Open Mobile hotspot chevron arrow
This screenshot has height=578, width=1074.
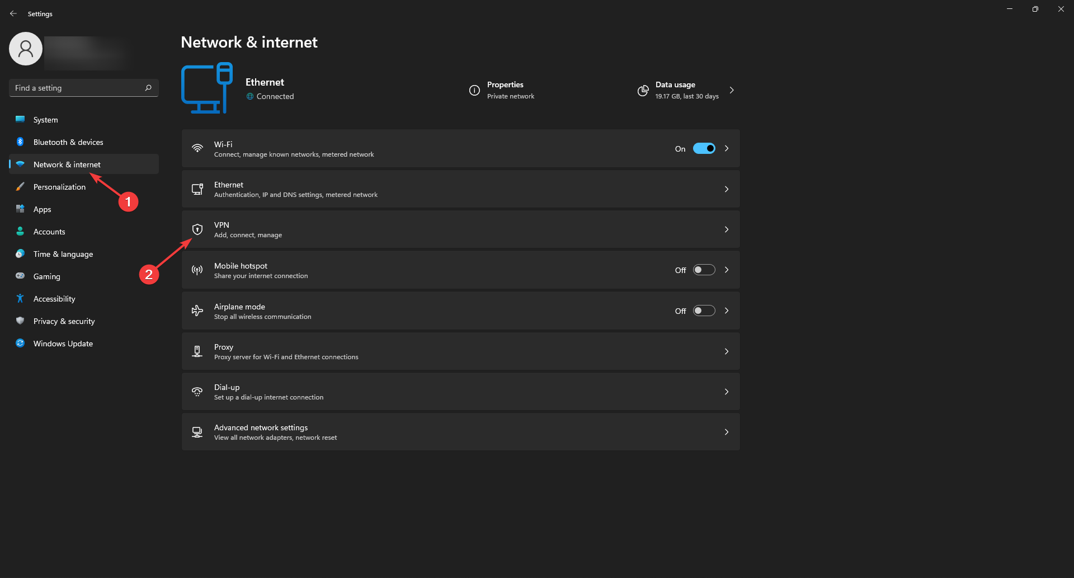[x=727, y=270]
